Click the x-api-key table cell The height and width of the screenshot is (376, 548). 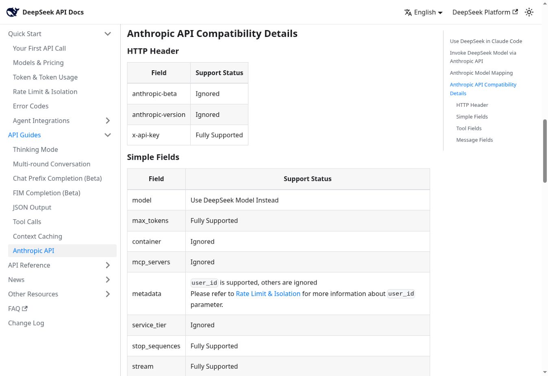point(159,135)
